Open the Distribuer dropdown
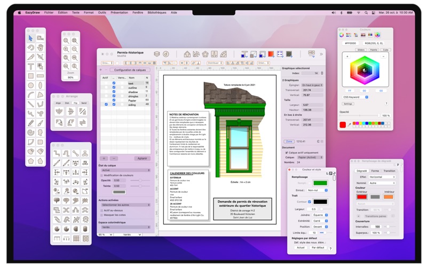This screenshot has height=267, width=427. pyautogui.click(x=215, y=63)
